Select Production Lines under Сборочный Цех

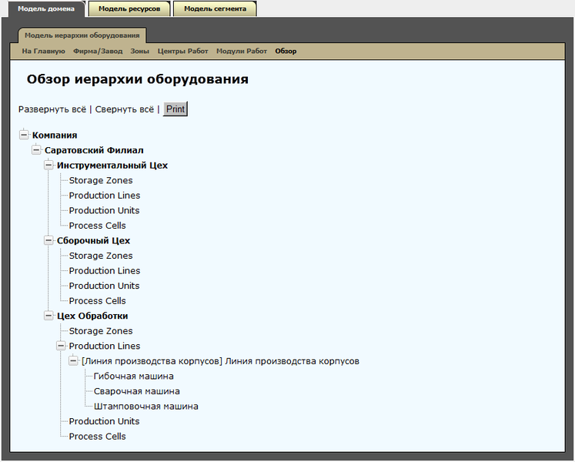tap(105, 270)
